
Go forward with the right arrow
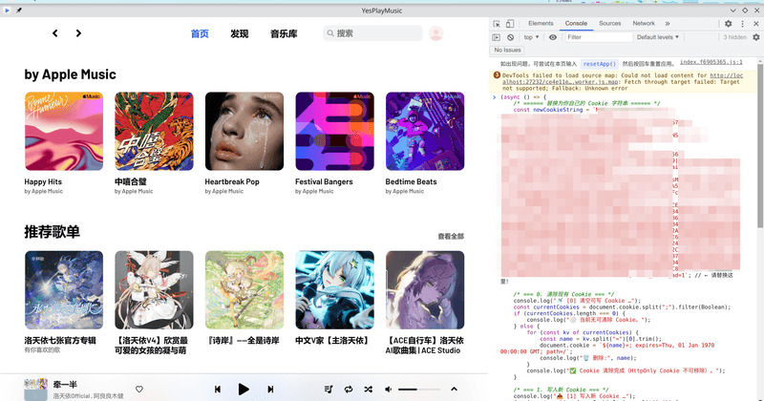pyautogui.click(x=78, y=33)
